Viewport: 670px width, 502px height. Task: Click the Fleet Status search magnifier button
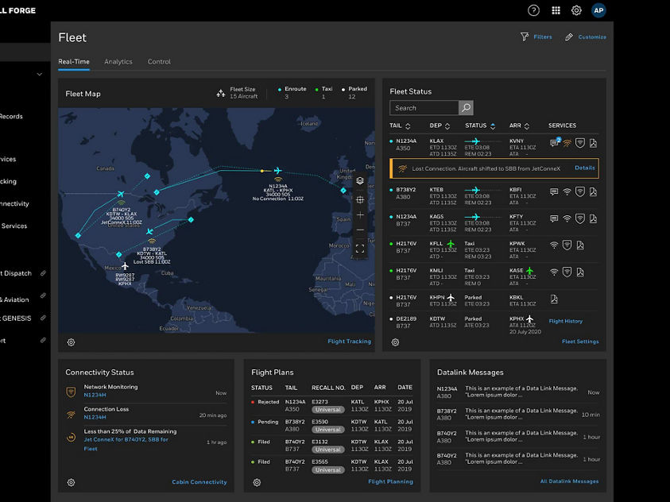[x=466, y=108]
